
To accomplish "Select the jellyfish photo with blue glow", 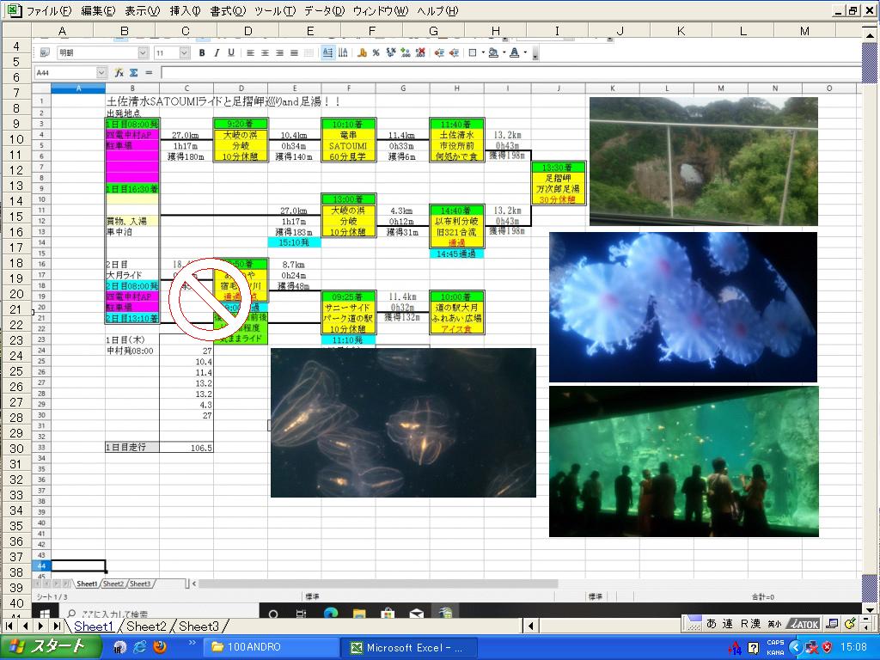I will [682, 307].
